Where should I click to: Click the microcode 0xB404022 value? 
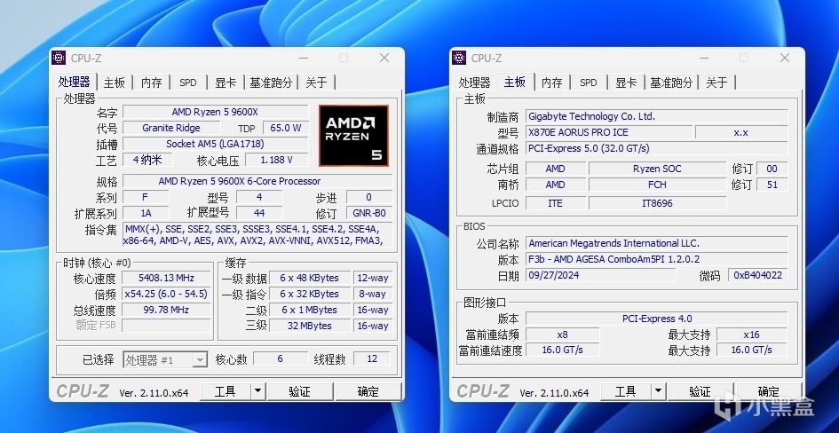757,275
